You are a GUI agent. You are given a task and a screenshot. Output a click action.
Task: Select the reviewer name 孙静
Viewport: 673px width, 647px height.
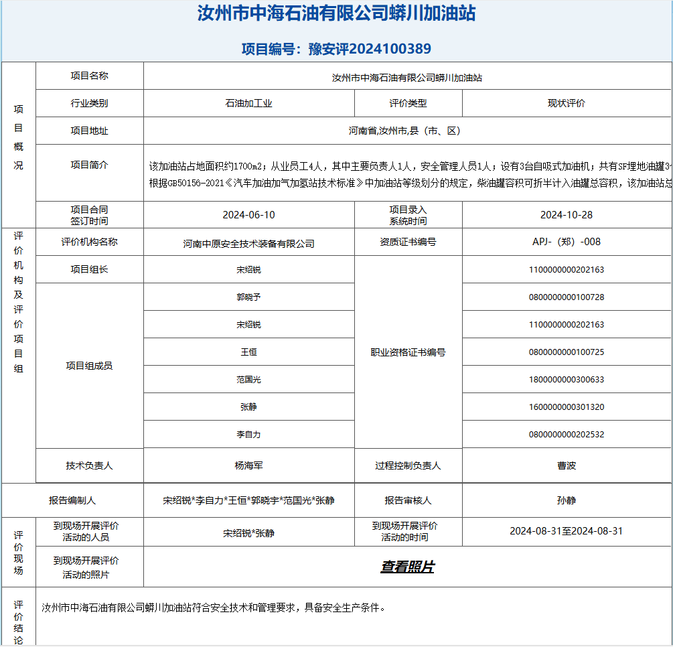point(567,500)
